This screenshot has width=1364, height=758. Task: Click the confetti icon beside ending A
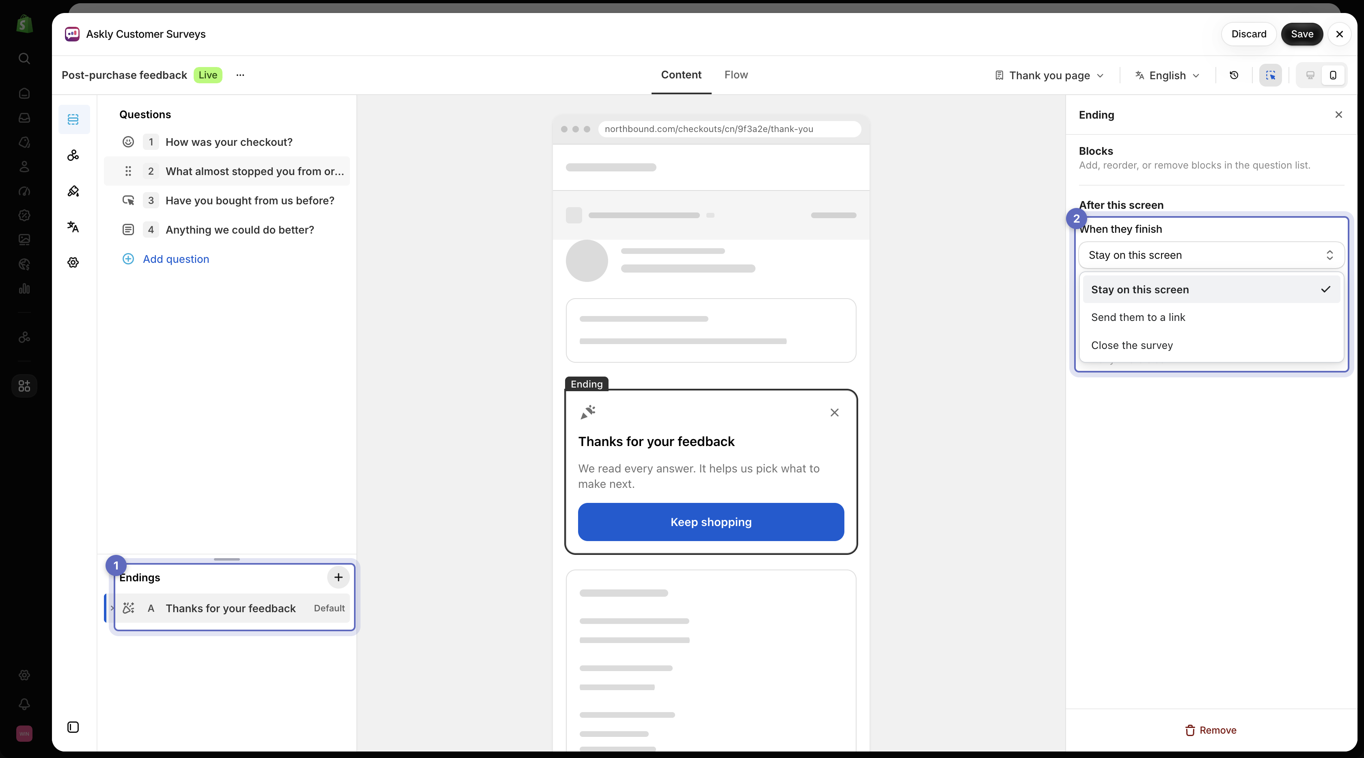click(x=128, y=608)
